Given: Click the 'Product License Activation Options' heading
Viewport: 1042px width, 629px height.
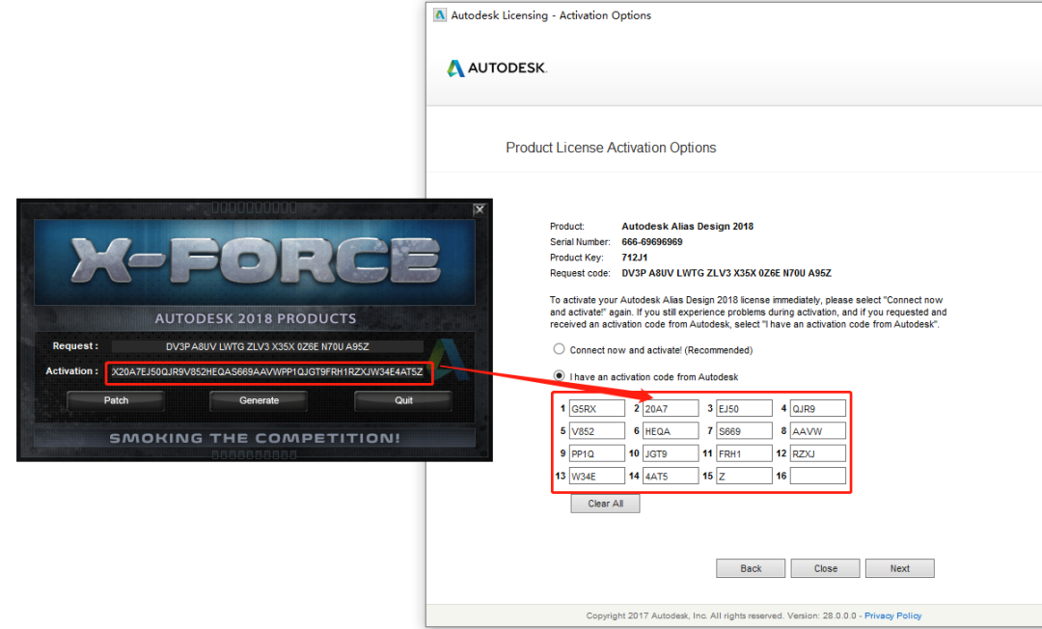Looking at the screenshot, I should point(611,148).
